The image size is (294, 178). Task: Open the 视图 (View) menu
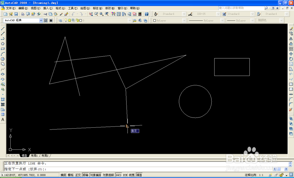click(x=36, y=8)
